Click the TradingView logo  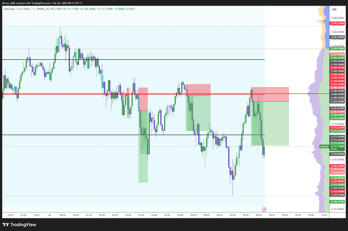[19, 225]
